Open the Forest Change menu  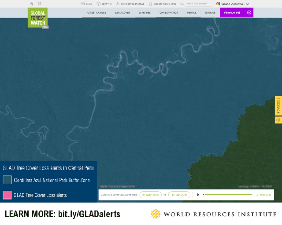pos(96,13)
